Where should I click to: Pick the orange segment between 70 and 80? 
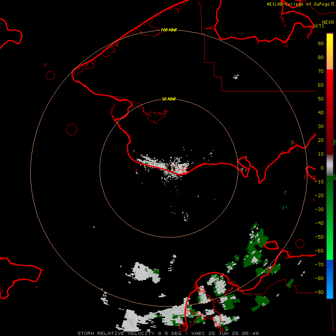(330, 64)
